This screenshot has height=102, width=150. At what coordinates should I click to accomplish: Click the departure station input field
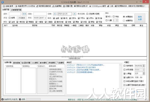click(x=15, y=14)
